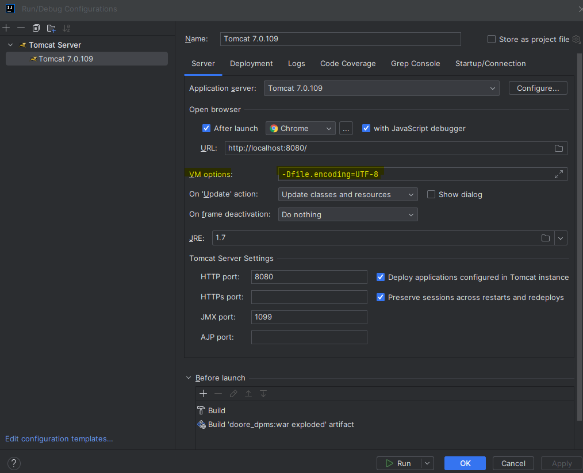Sort configurations alphabetically
Viewport: 583px width, 473px height.
coord(66,28)
